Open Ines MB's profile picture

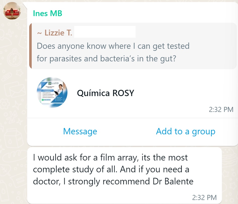pyautogui.click(x=12, y=11)
